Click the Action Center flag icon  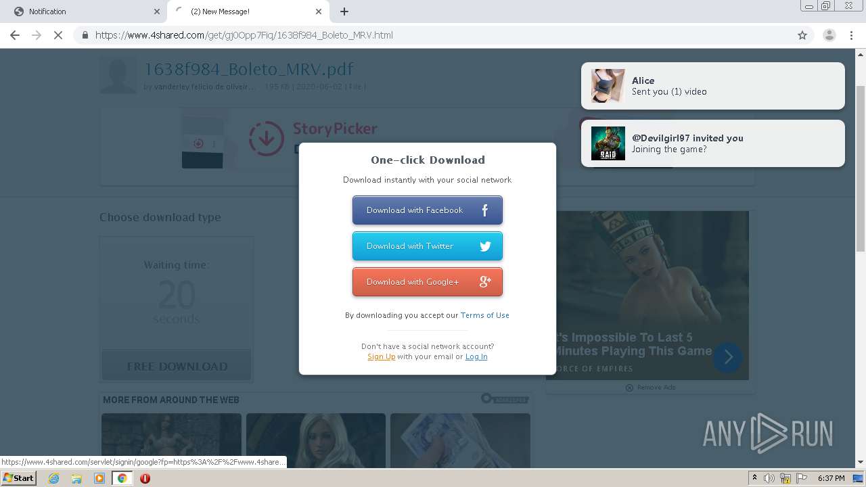(x=802, y=478)
